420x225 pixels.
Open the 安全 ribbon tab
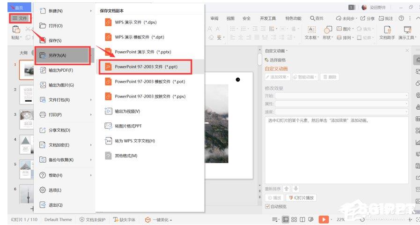pyautogui.click(x=246, y=18)
